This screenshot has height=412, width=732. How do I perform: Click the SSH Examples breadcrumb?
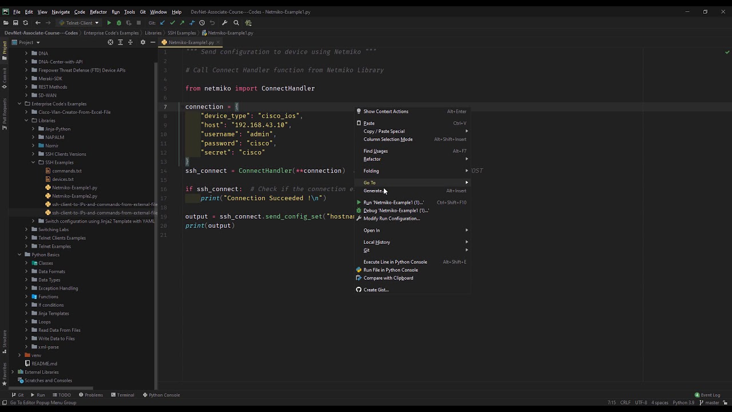point(182,33)
